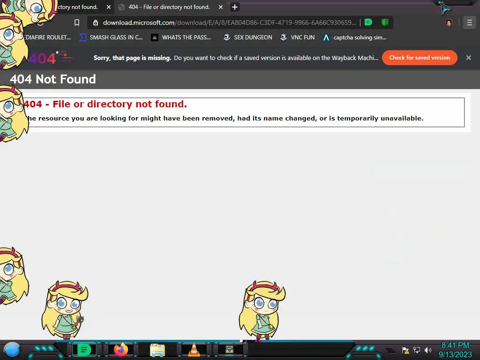
Task: Open the user profile avatar
Action: click(449, 22)
